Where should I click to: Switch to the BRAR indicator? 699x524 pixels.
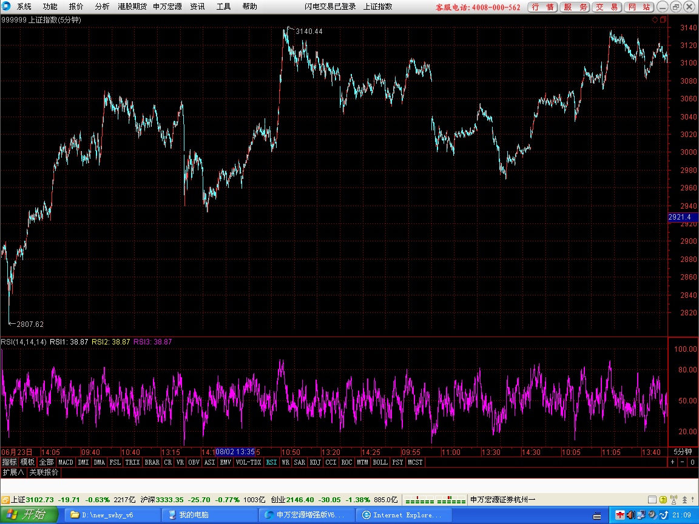[x=152, y=462]
